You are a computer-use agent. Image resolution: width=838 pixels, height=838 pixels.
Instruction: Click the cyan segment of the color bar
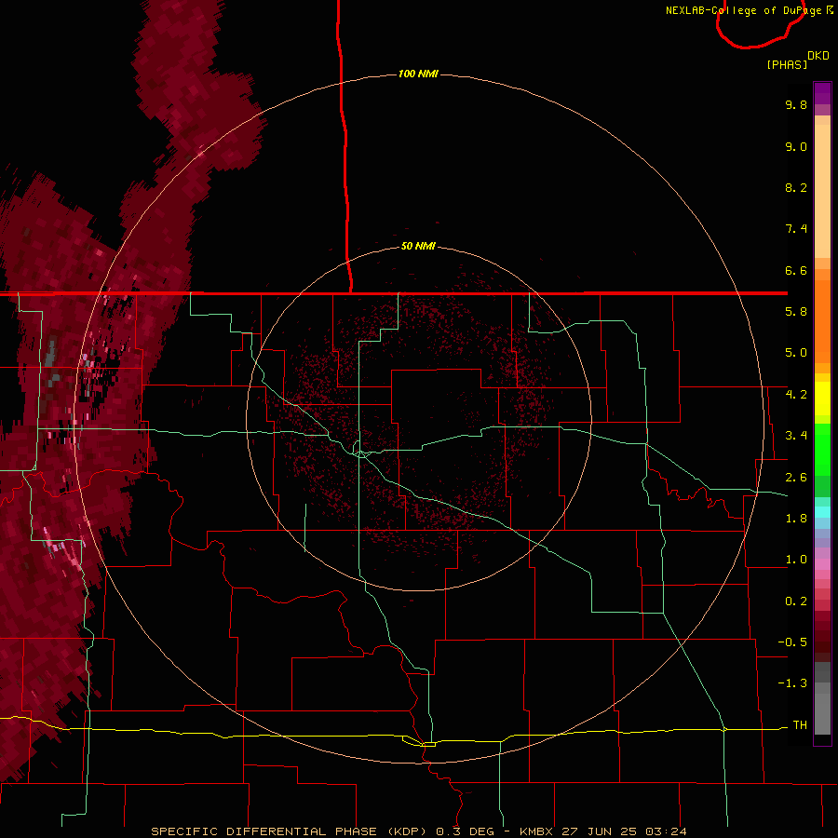[822, 512]
